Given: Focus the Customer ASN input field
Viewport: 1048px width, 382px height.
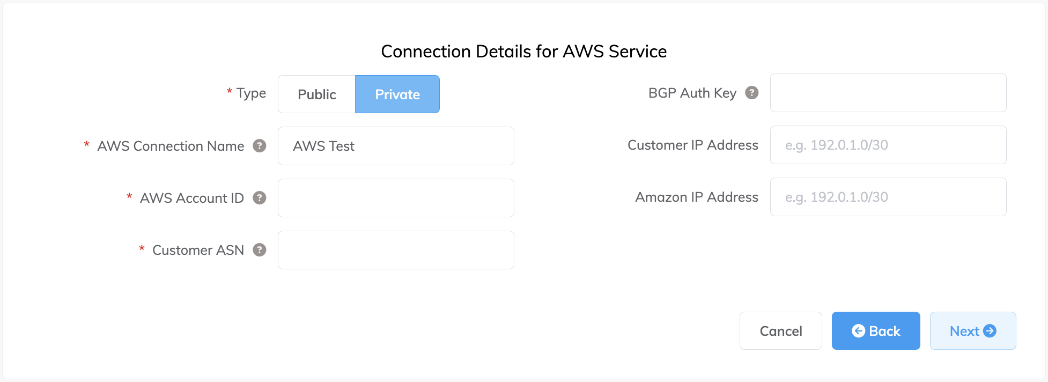Looking at the screenshot, I should [395, 249].
